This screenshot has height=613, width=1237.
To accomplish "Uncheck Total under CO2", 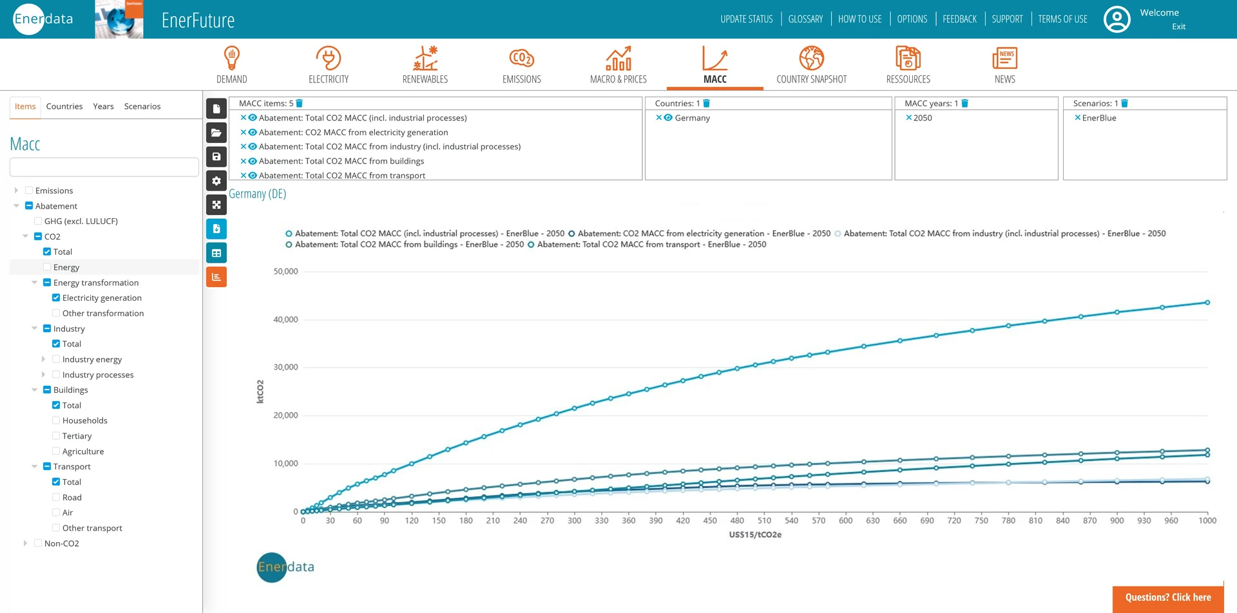I will [47, 252].
